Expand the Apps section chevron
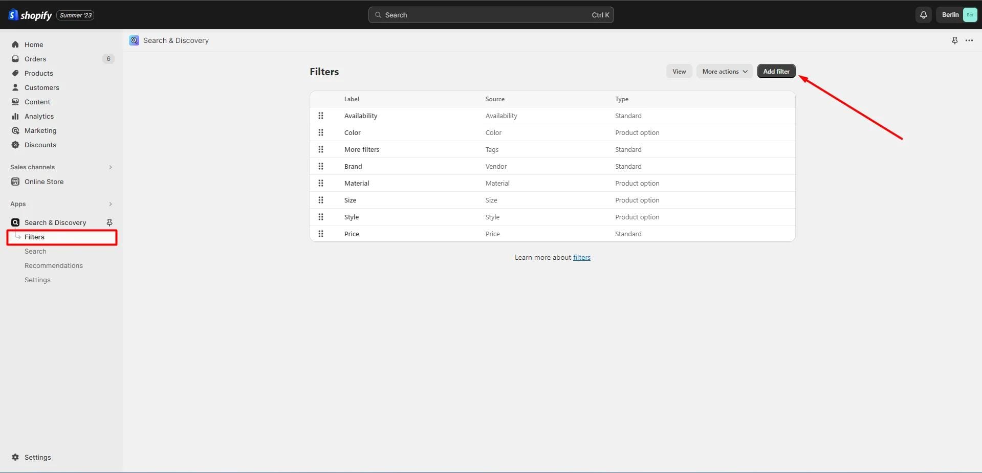 (110, 204)
